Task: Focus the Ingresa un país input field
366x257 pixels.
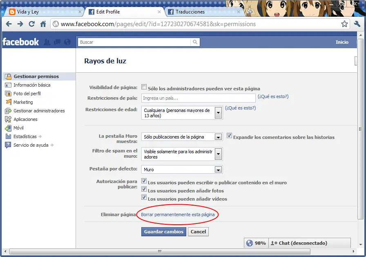Action: [x=199, y=98]
